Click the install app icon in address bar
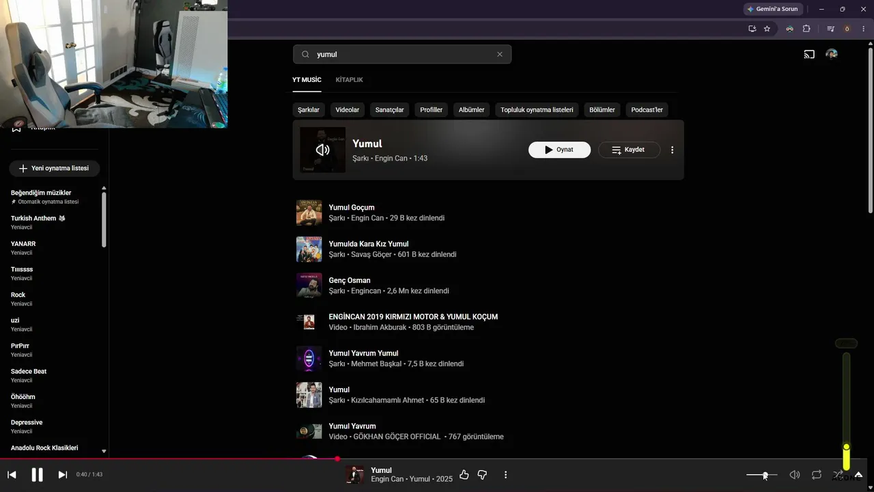The height and width of the screenshot is (492, 874). pos(752,29)
